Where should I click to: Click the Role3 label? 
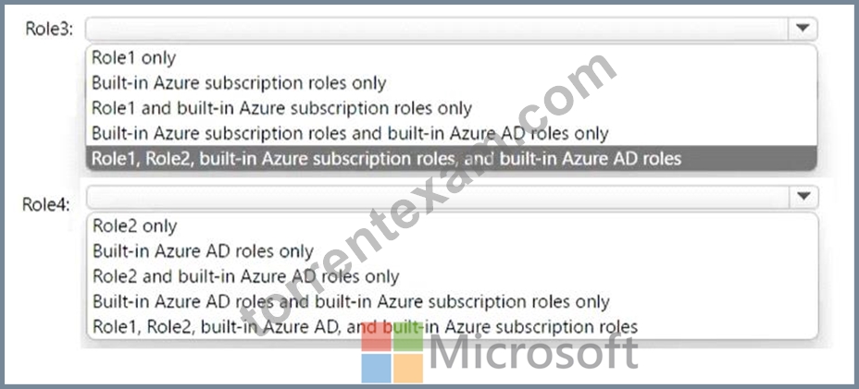49,29
